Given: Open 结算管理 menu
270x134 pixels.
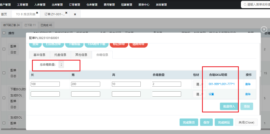Looking at the screenshot, I should pos(127,5).
